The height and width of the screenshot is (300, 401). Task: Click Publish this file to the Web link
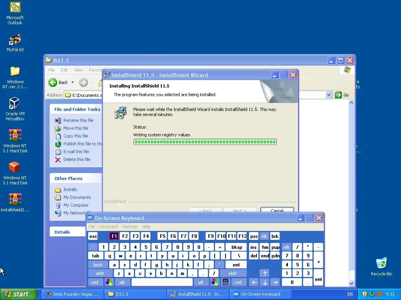(82, 144)
